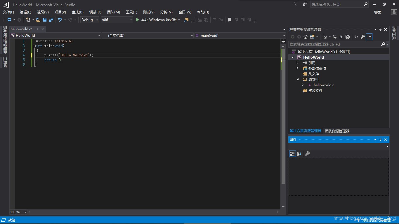399x224 pixels.
Task: Open the main(void) member dropdown
Action: [x=240, y=35]
